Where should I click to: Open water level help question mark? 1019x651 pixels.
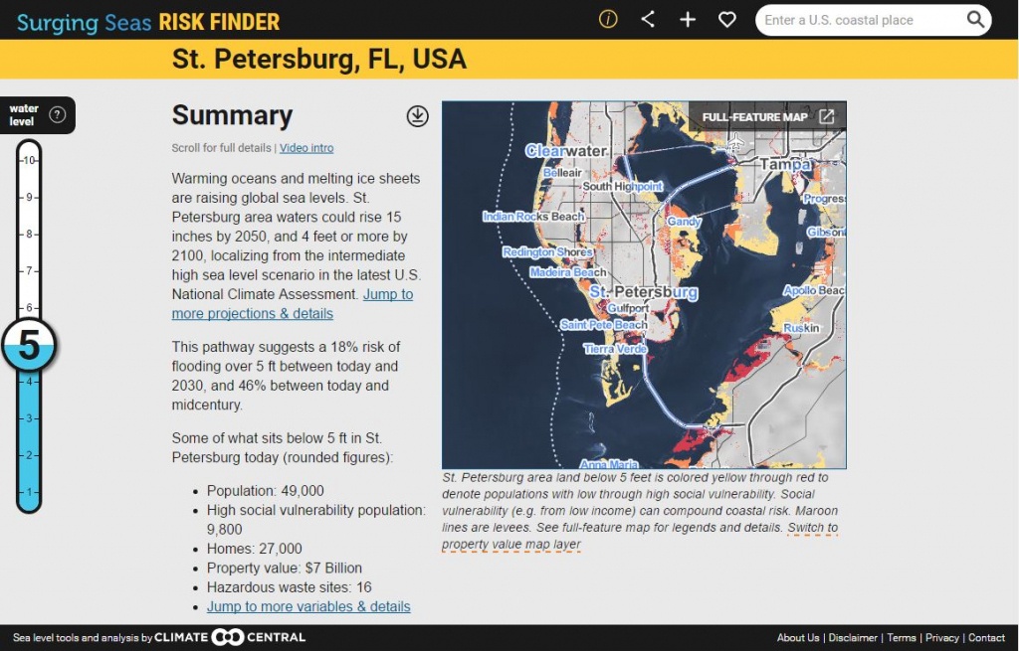click(58, 114)
